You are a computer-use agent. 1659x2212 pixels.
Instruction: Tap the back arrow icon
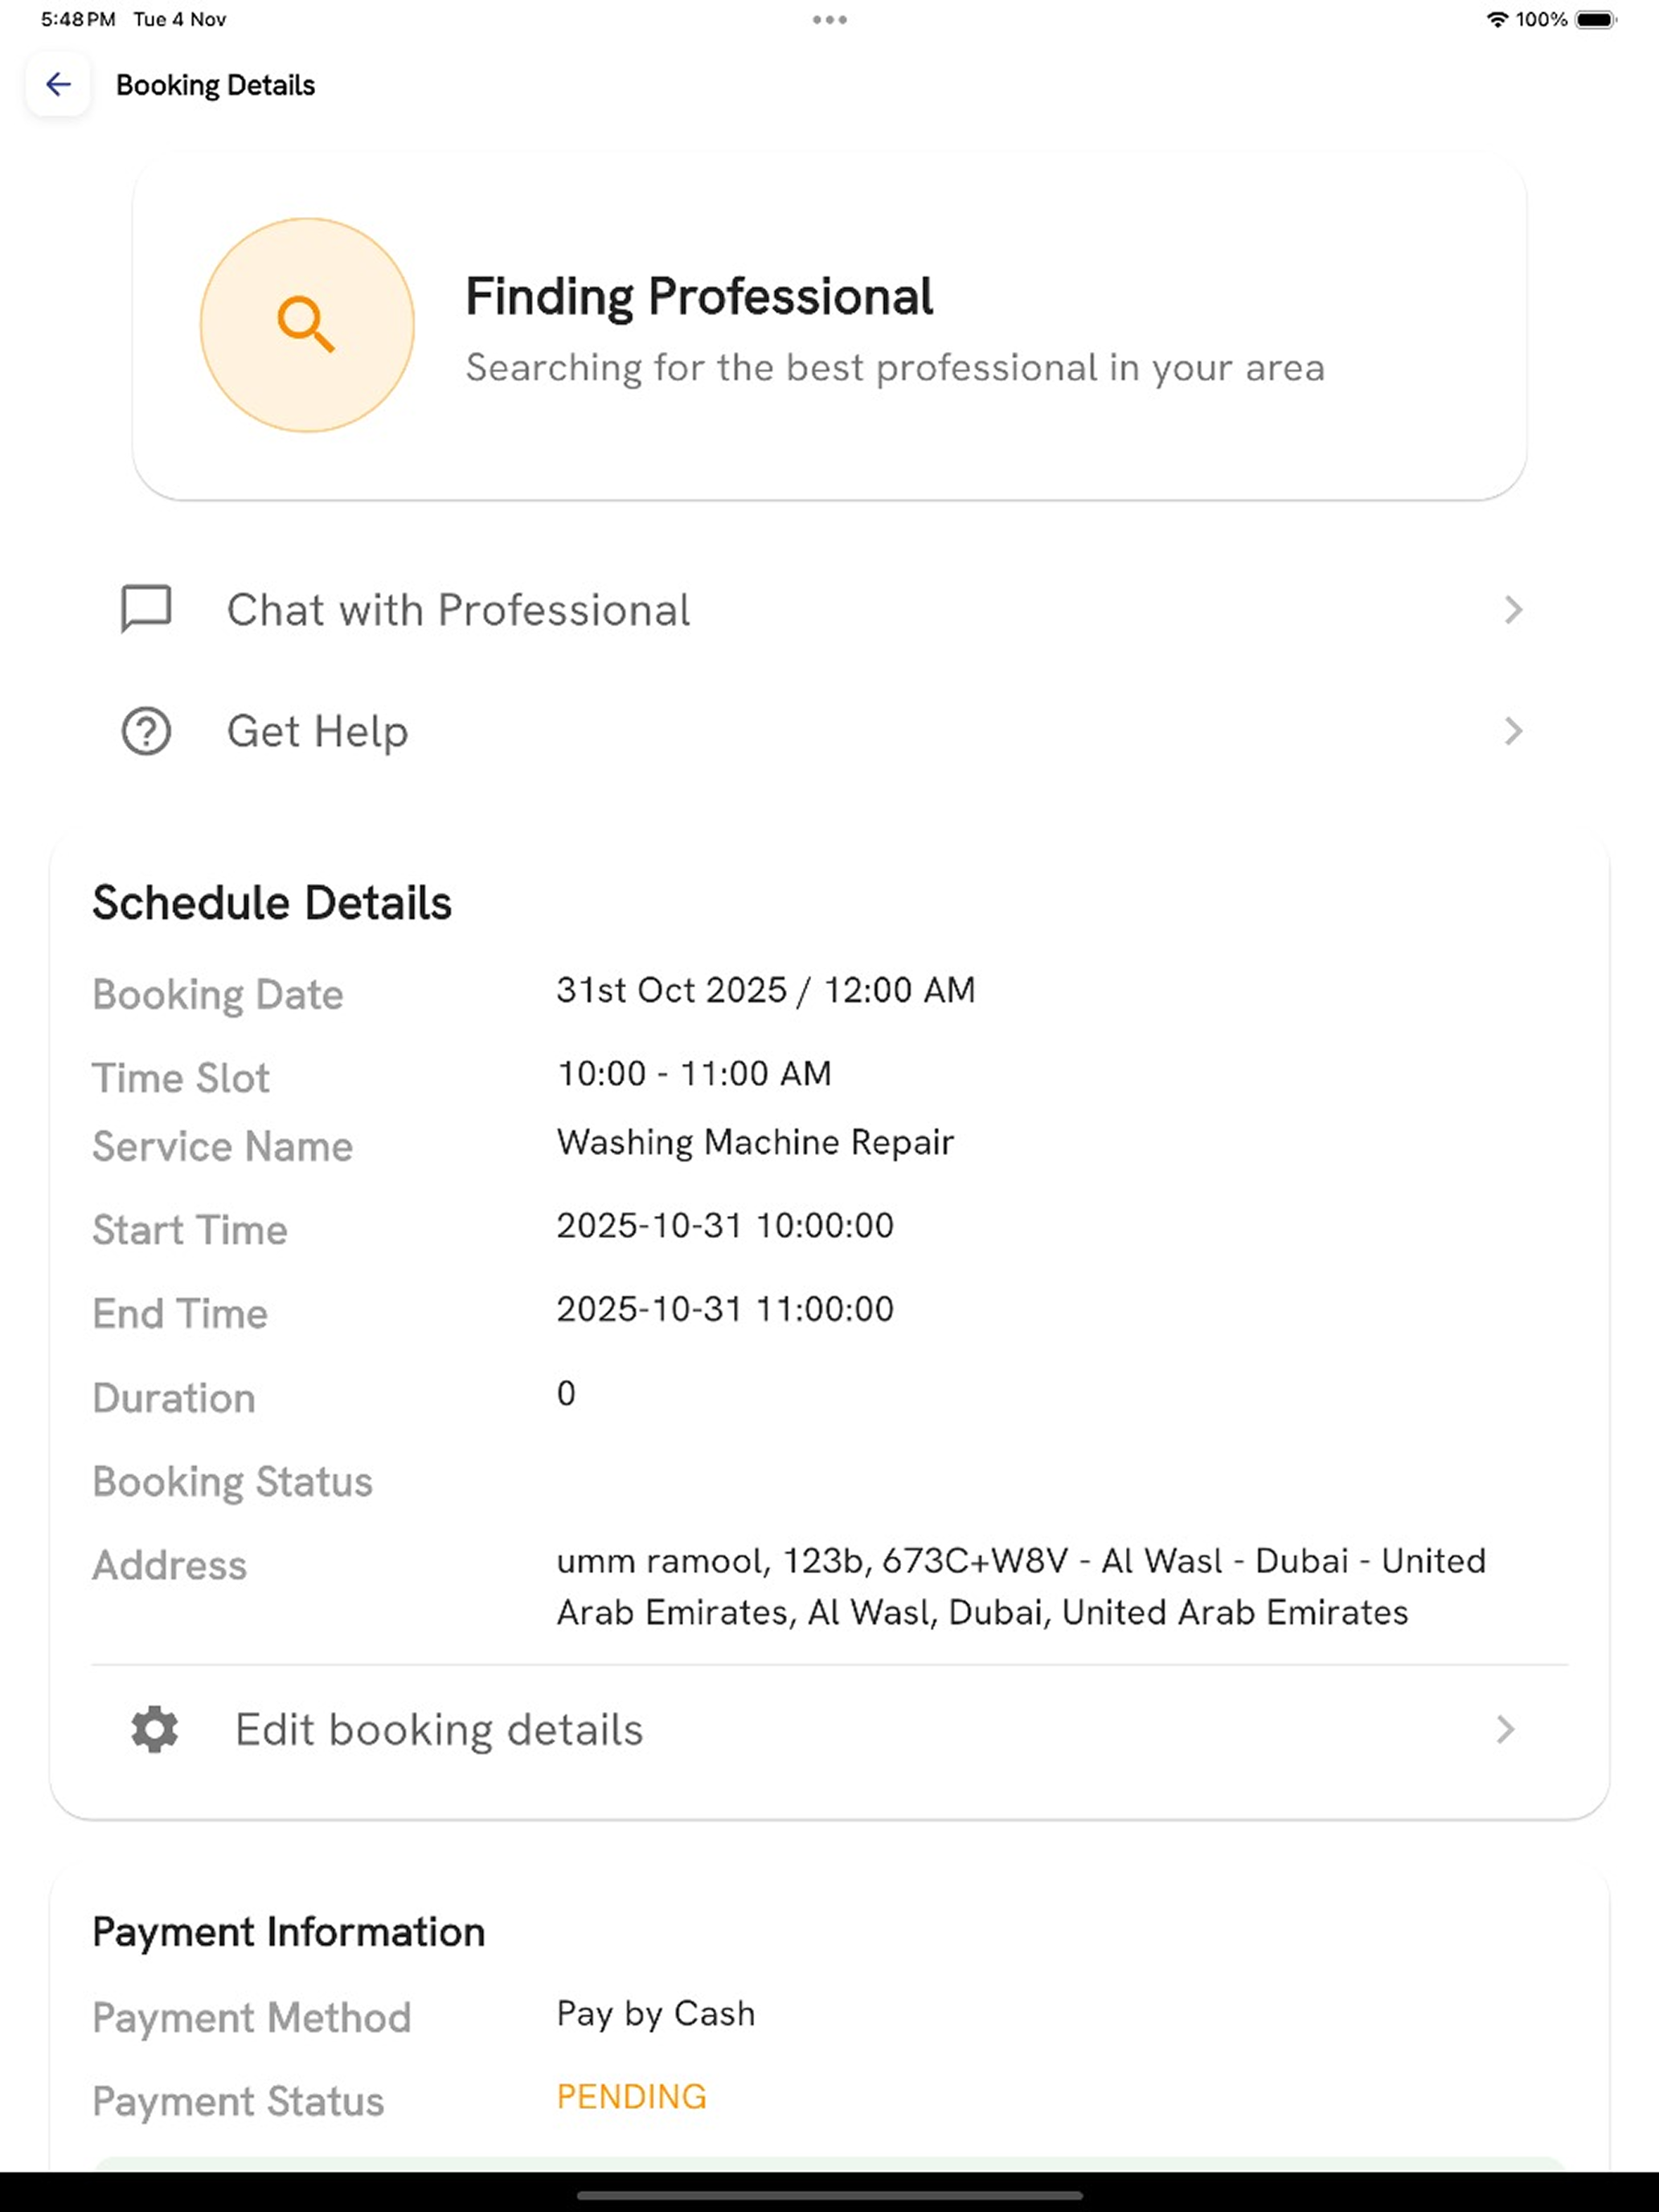point(58,85)
